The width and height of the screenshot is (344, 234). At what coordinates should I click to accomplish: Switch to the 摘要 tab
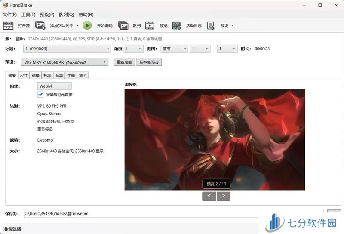click(x=12, y=75)
